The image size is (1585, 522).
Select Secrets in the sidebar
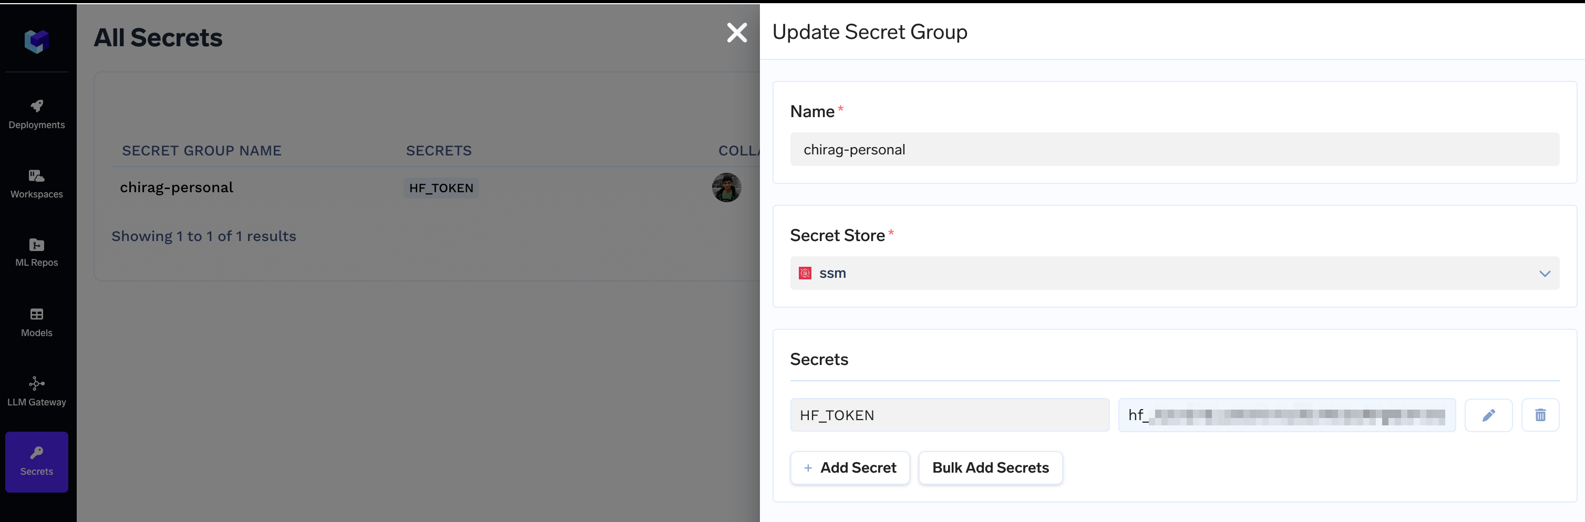pos(36,461)
